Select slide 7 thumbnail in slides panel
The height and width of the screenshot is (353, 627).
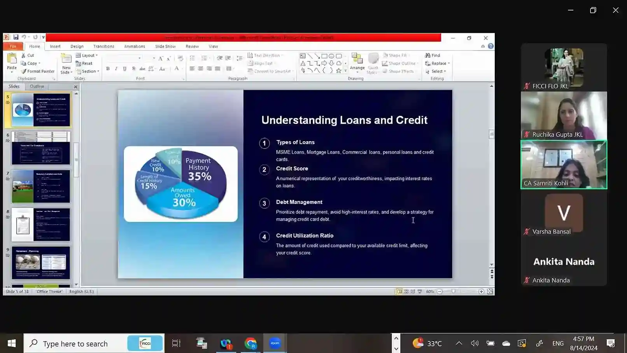41,186
